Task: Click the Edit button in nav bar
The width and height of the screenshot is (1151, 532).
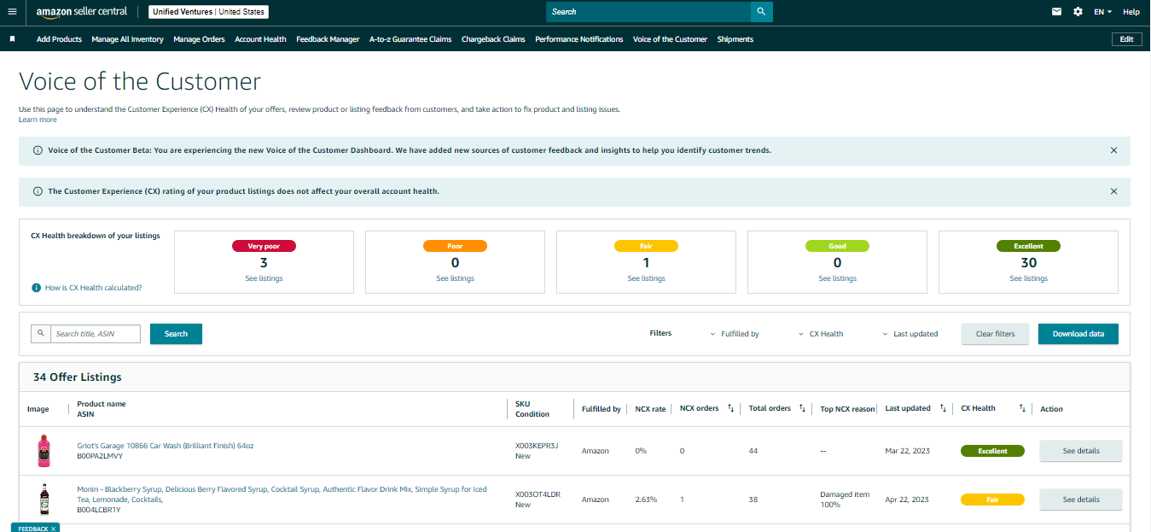Action: pos(1126,39)
